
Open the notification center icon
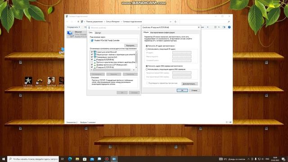click(x=283, y=159)
